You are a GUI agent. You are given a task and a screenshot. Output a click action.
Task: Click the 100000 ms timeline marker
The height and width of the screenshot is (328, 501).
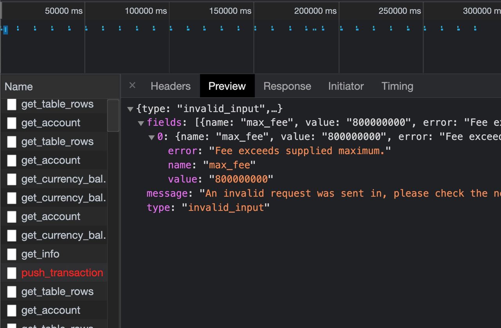(x=146, y=11)
